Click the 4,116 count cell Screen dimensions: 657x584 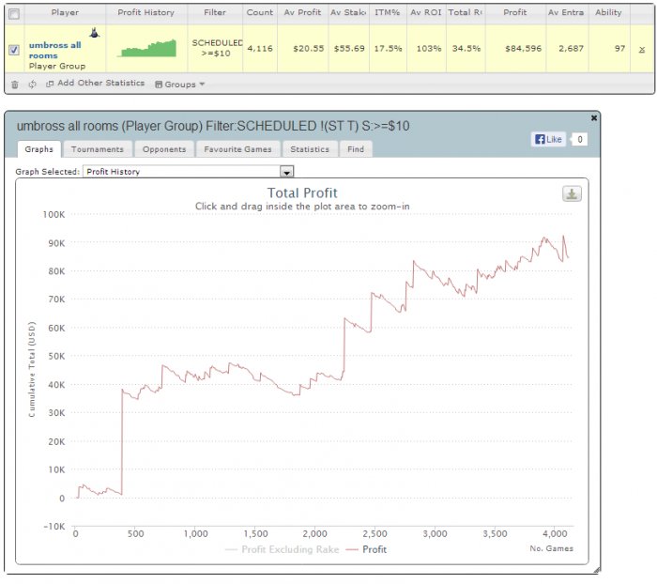click(260, 49)
